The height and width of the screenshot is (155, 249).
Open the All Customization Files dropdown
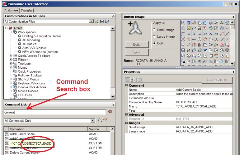click(x=91, y=21)
